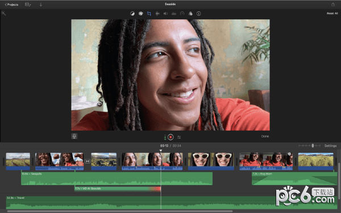Open the media library browser icon

[x=28, y=5]
